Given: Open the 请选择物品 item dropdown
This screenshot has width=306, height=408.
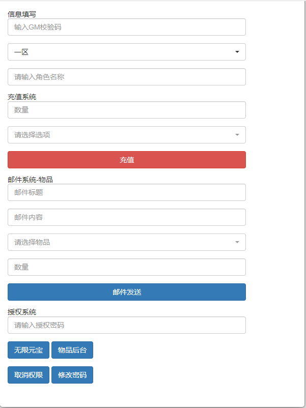Looking at the screenshot, I should tap(126, 242).
